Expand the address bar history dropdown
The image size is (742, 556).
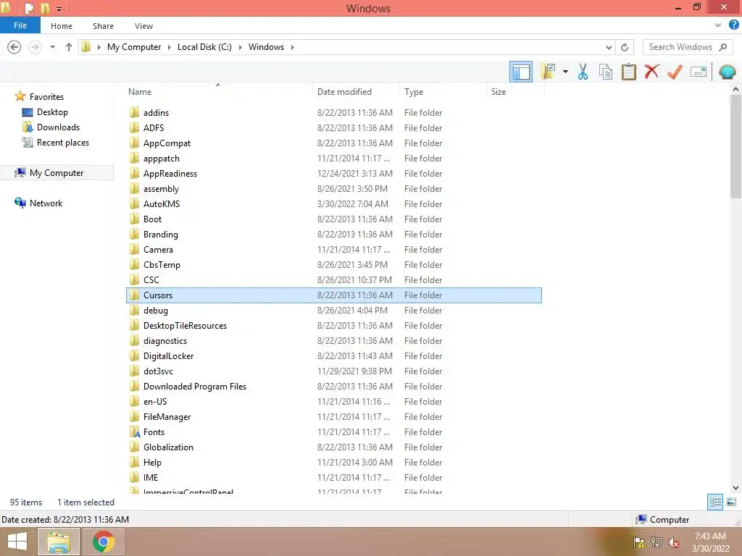609,47
